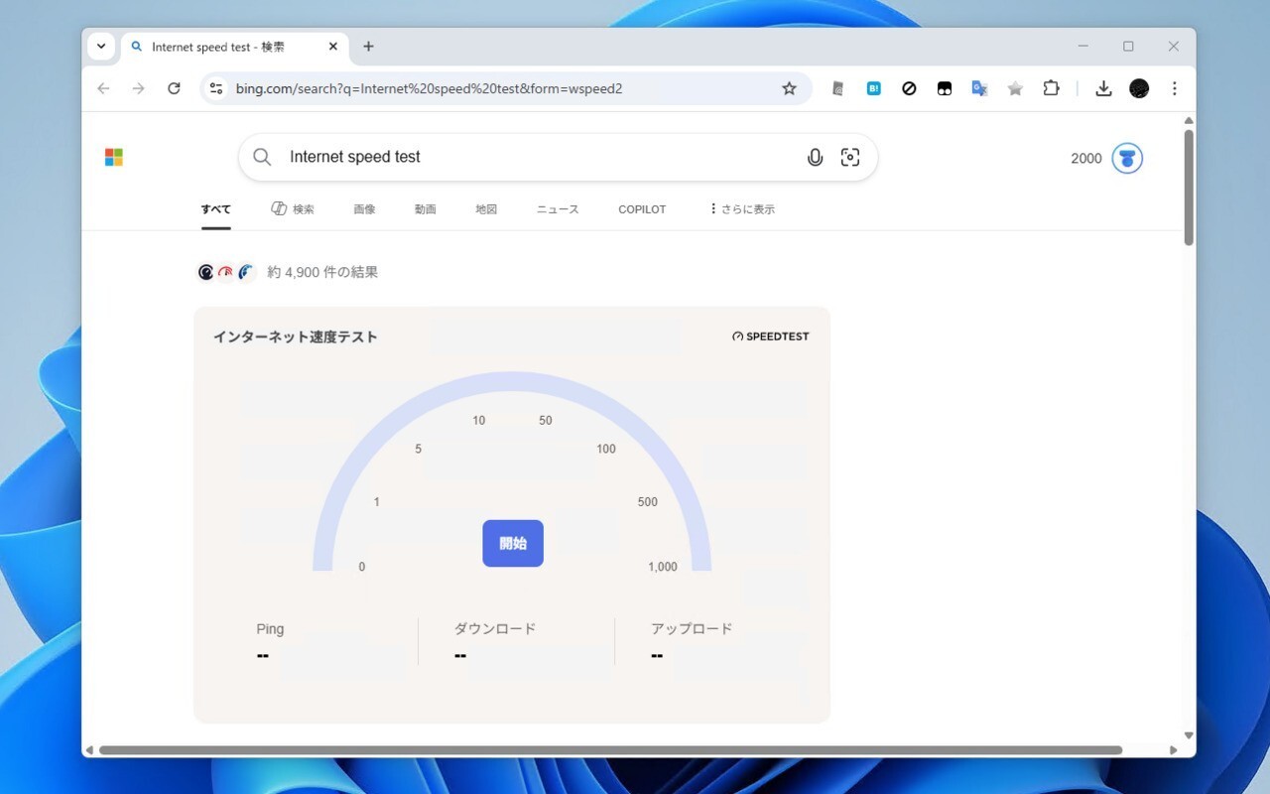The height and width of the screenshot is (794, 1270).
Task: Expand さらに表示 more options menu
Action: tap(741, 209)
